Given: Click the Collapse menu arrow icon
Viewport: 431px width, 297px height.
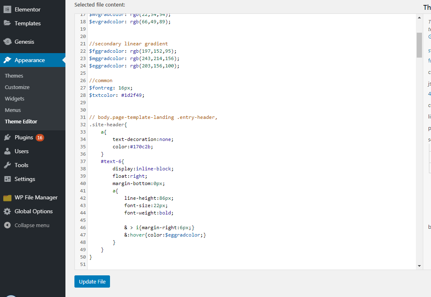Looking at the screenshot, I should 7,226.
